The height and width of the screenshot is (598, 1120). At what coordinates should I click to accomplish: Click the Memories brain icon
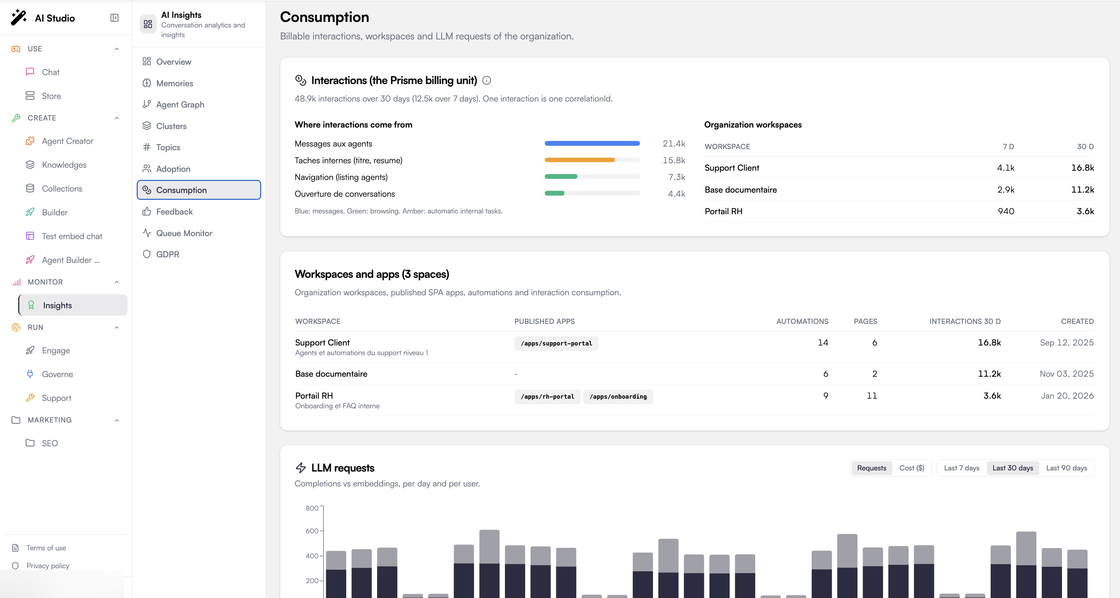(x=147, y=83)
